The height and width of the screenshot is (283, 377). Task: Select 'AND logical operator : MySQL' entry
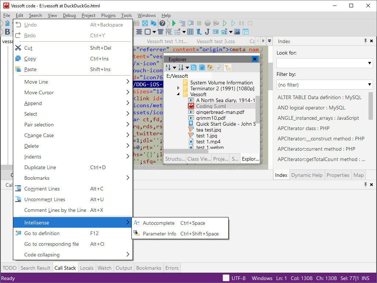[311, 108]
